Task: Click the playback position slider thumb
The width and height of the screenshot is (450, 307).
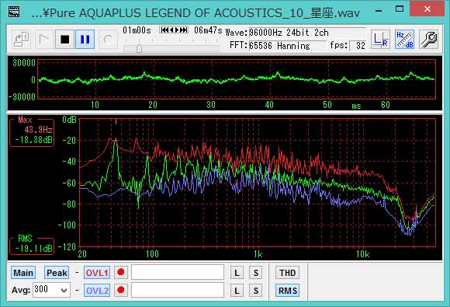Action: pos(139,48)
